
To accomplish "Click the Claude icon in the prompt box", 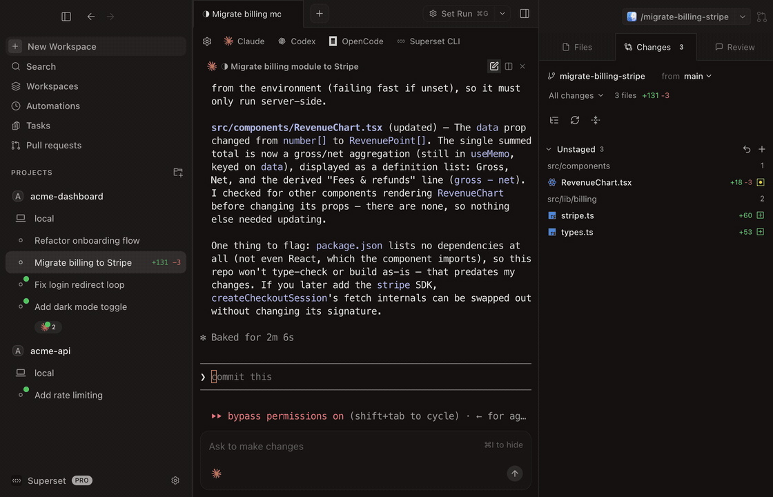I will pyautogui.click(x=217, y=474).
